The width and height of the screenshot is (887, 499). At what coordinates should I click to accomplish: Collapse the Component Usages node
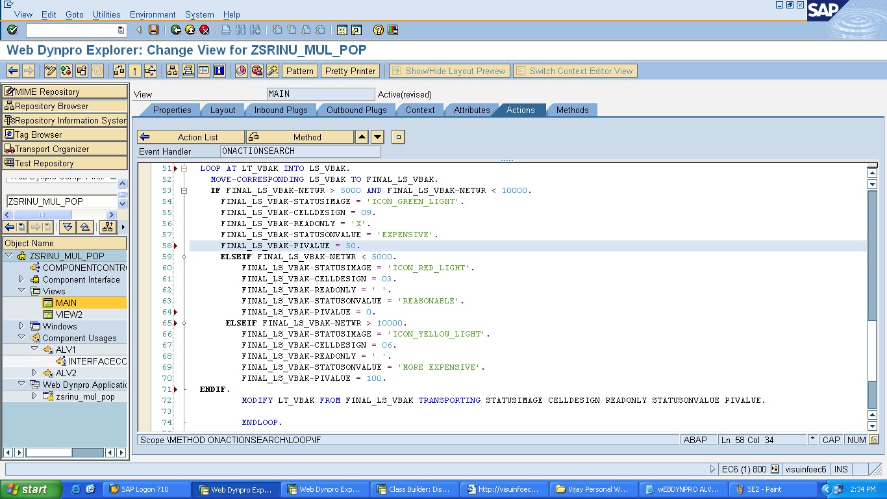pos(21,338)
